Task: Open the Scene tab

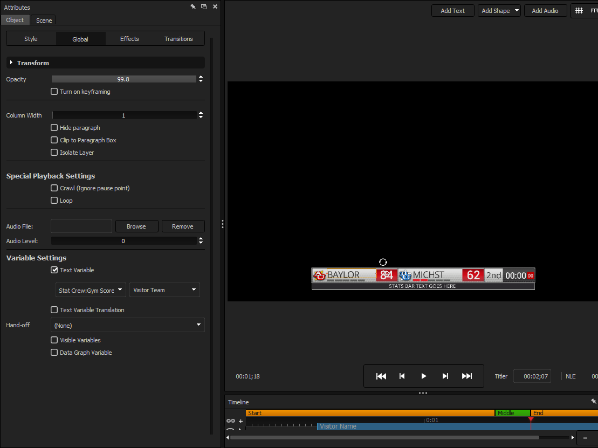Action: pyautogui.click(x=44, y=20)
